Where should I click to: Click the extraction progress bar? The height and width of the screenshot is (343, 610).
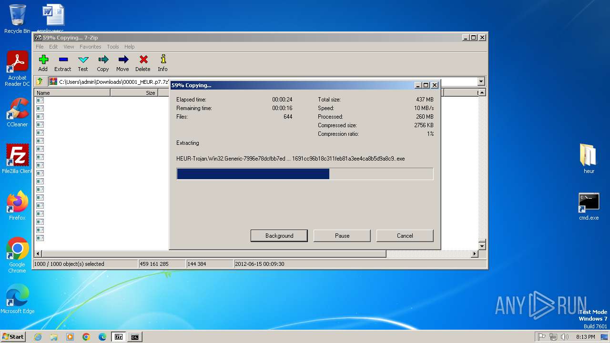coord(305,174)
